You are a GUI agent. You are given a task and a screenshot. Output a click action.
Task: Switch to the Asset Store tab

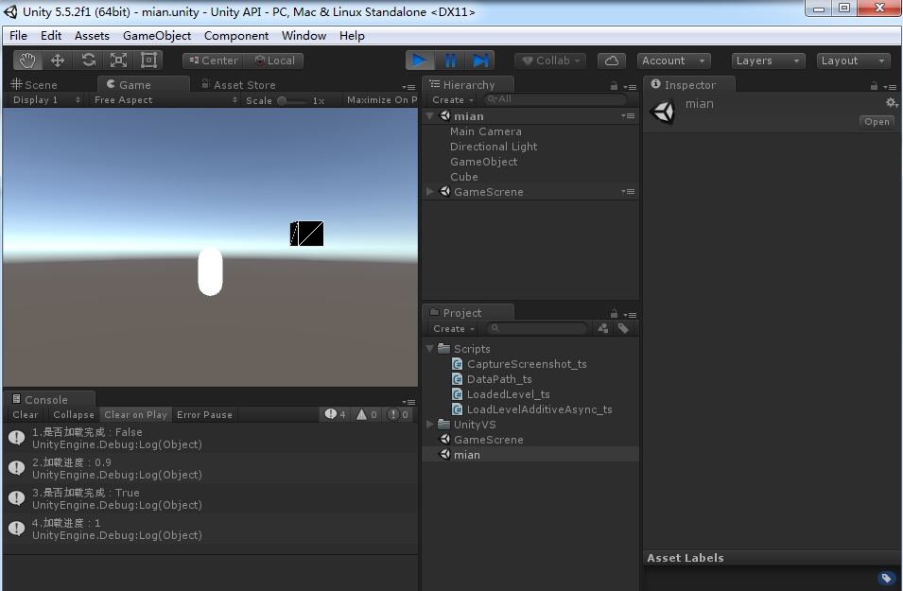coord(238,85)
